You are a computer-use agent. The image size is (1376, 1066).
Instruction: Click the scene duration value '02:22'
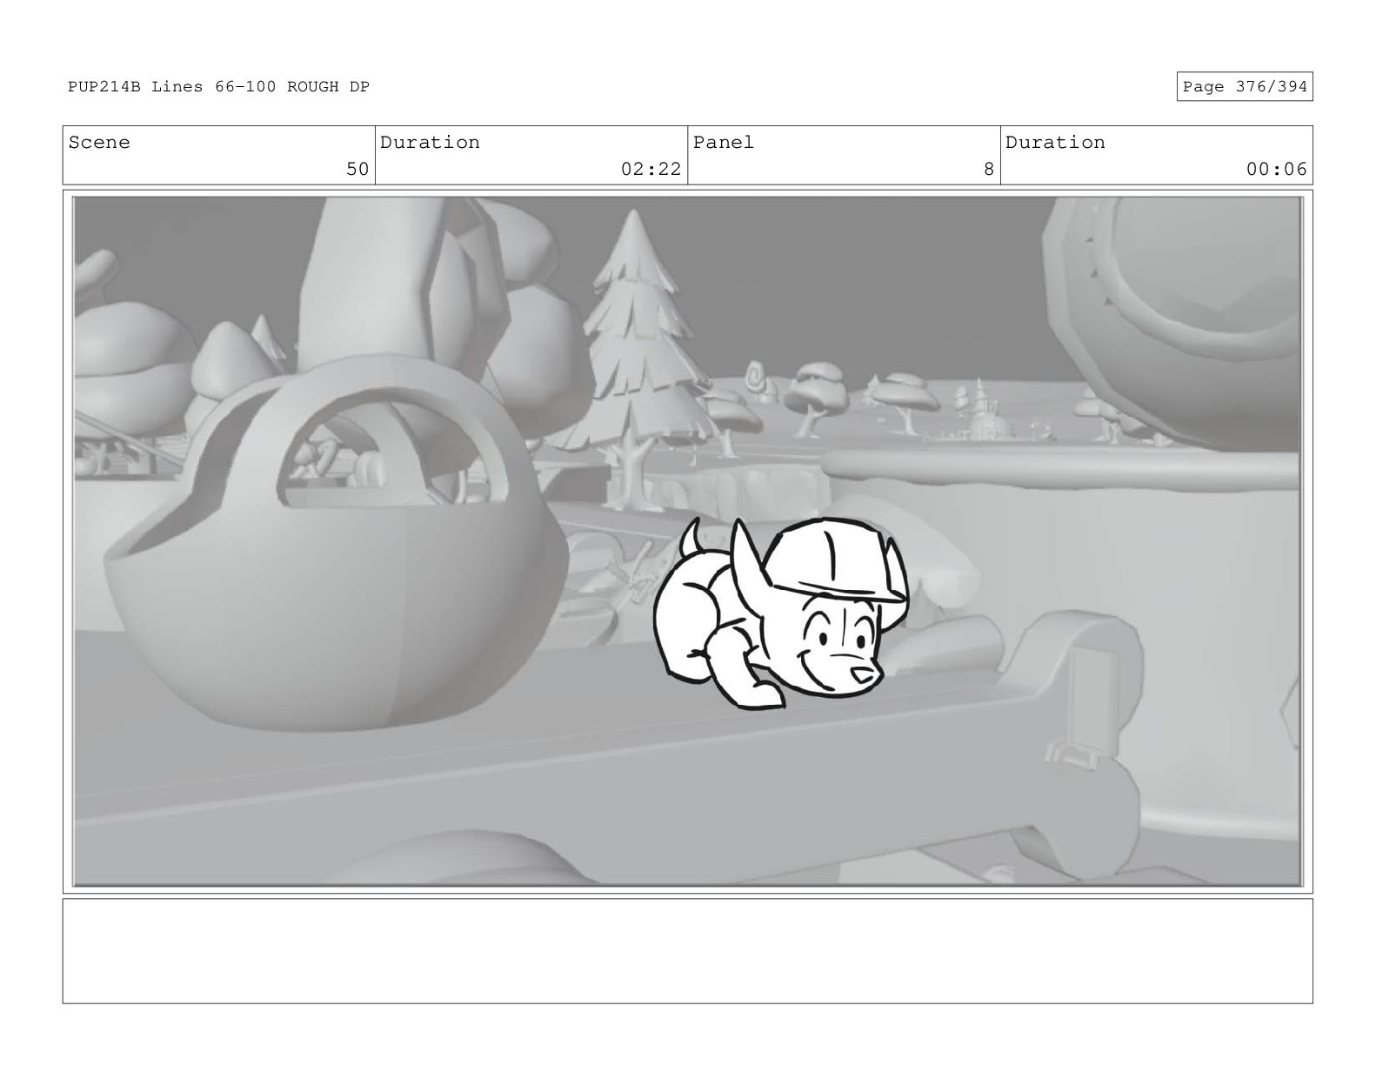[x=651, y=169]
